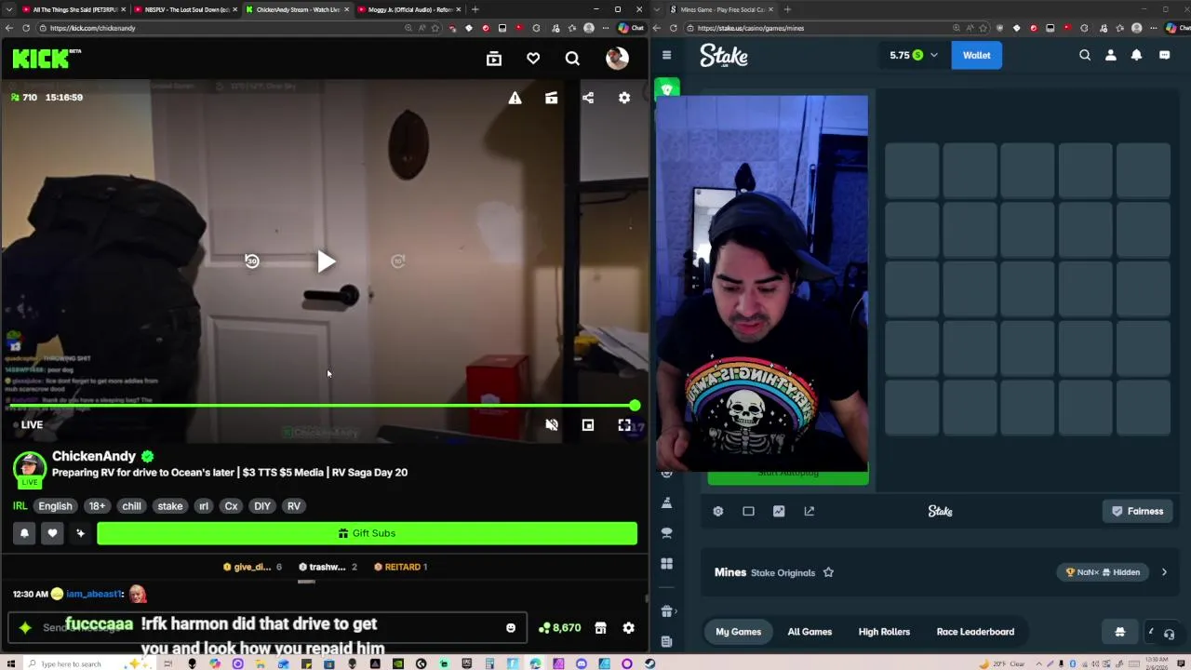
Task: Click iam_abeast1 username in chat
Action: (95, 594)
